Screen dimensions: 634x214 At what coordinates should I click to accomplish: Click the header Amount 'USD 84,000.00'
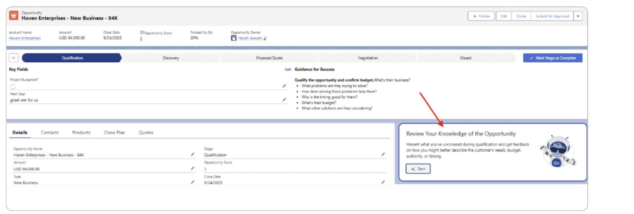click(72, 38)
